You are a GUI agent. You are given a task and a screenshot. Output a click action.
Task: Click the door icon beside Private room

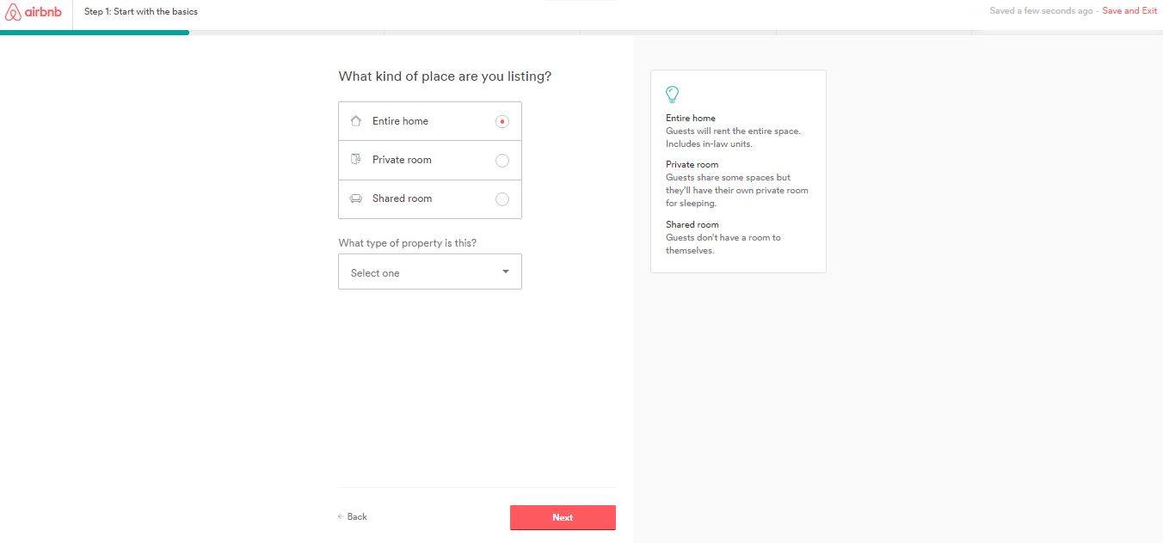point(356,160)
